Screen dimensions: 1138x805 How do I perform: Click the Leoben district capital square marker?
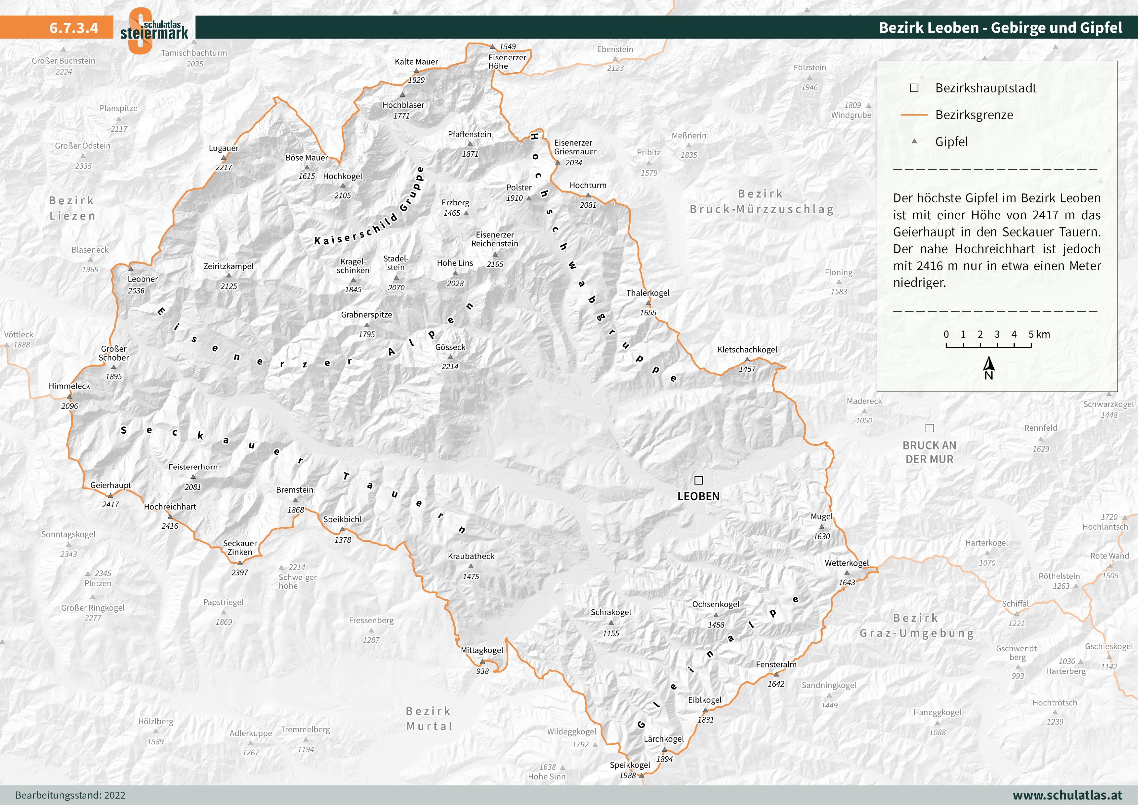pyautogui.click(x=698, y=480)
